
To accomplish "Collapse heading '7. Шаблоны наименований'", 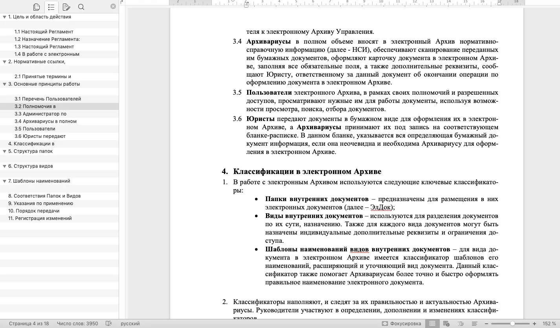I will point(4,181).
